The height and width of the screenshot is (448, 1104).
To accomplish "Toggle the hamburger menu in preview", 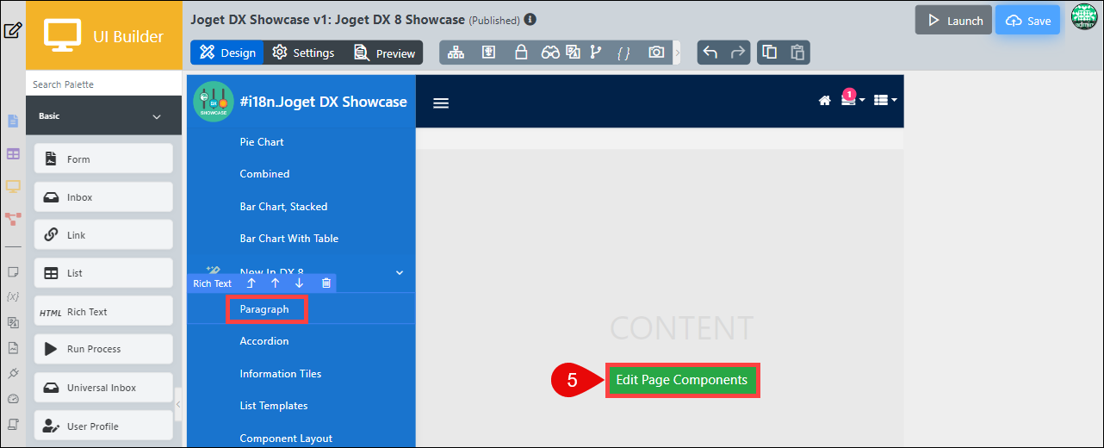I will click(x=441, y=103).
